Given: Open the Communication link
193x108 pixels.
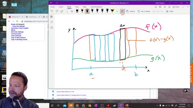Looking at the screenshot, I should [x=16, y=34].
